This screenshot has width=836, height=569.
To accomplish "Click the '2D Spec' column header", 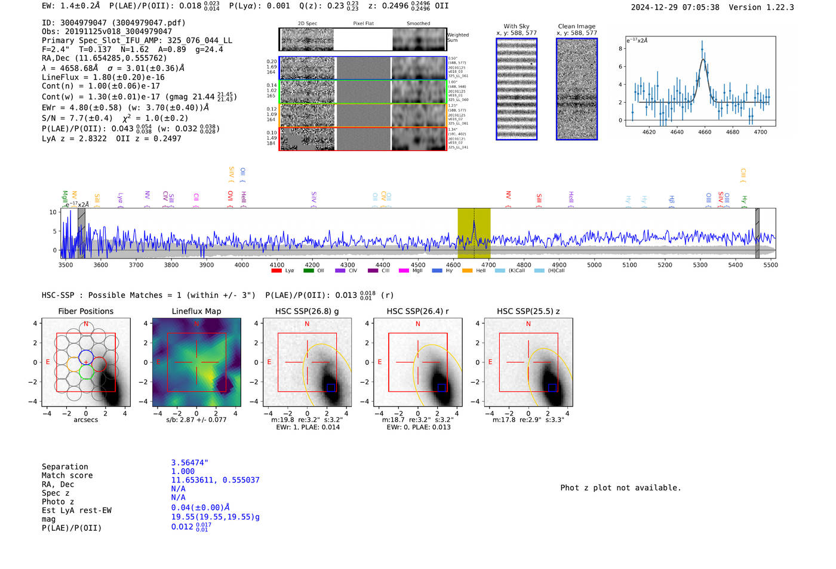I will (308, 23).
